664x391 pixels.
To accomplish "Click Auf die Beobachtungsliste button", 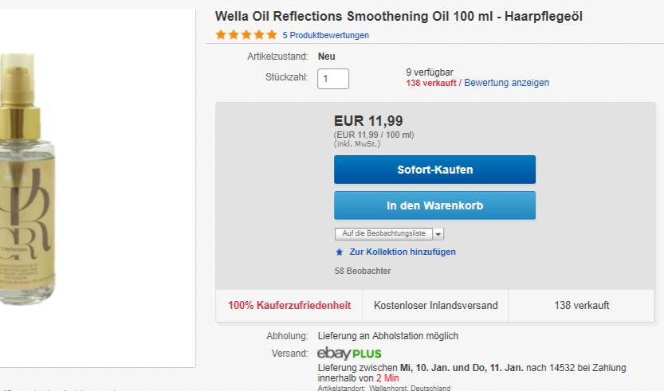I will [x=383, y=233].
